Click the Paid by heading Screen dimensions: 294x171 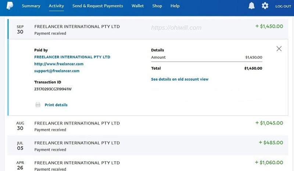(41, 50)
